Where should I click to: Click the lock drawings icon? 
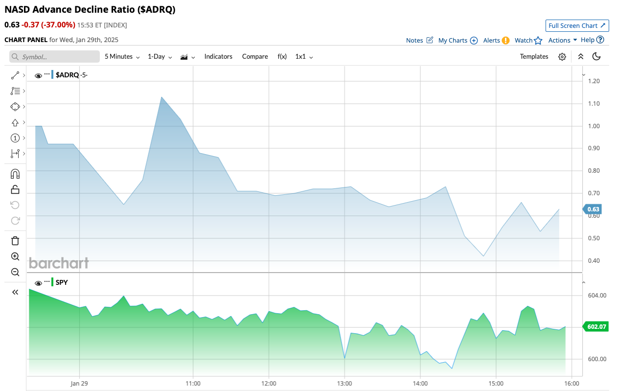[x=15, y=189]
